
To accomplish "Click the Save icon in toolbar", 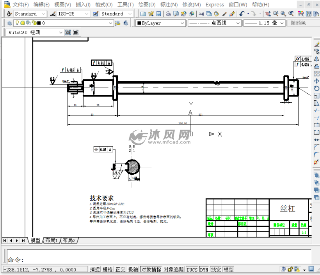I will point(158,14).
